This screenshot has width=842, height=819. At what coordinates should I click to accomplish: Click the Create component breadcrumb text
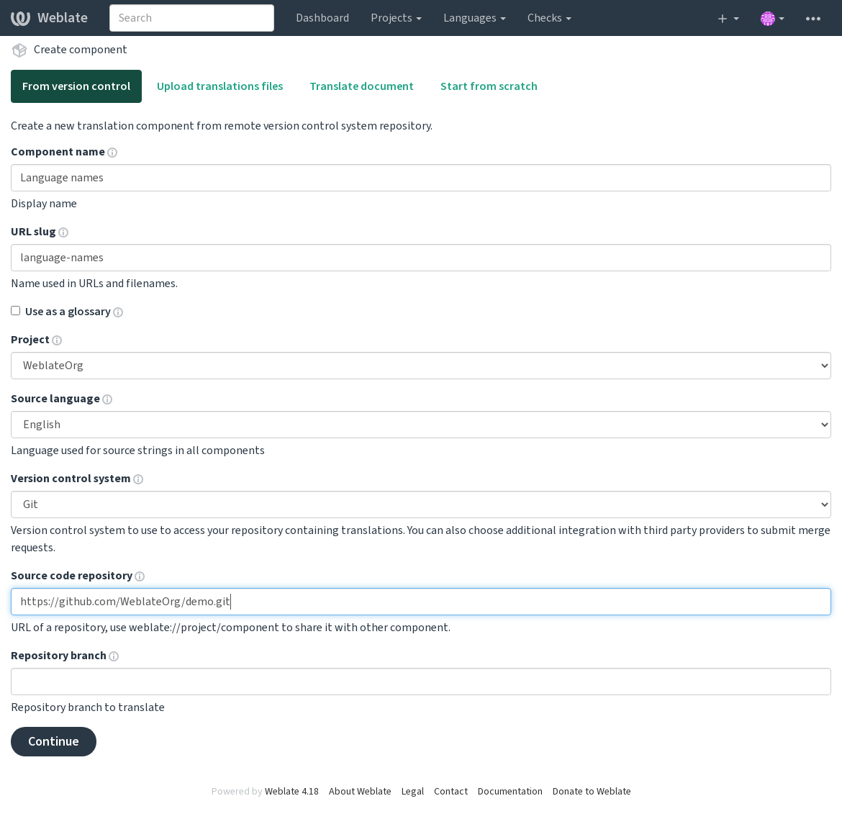[80, 50]
